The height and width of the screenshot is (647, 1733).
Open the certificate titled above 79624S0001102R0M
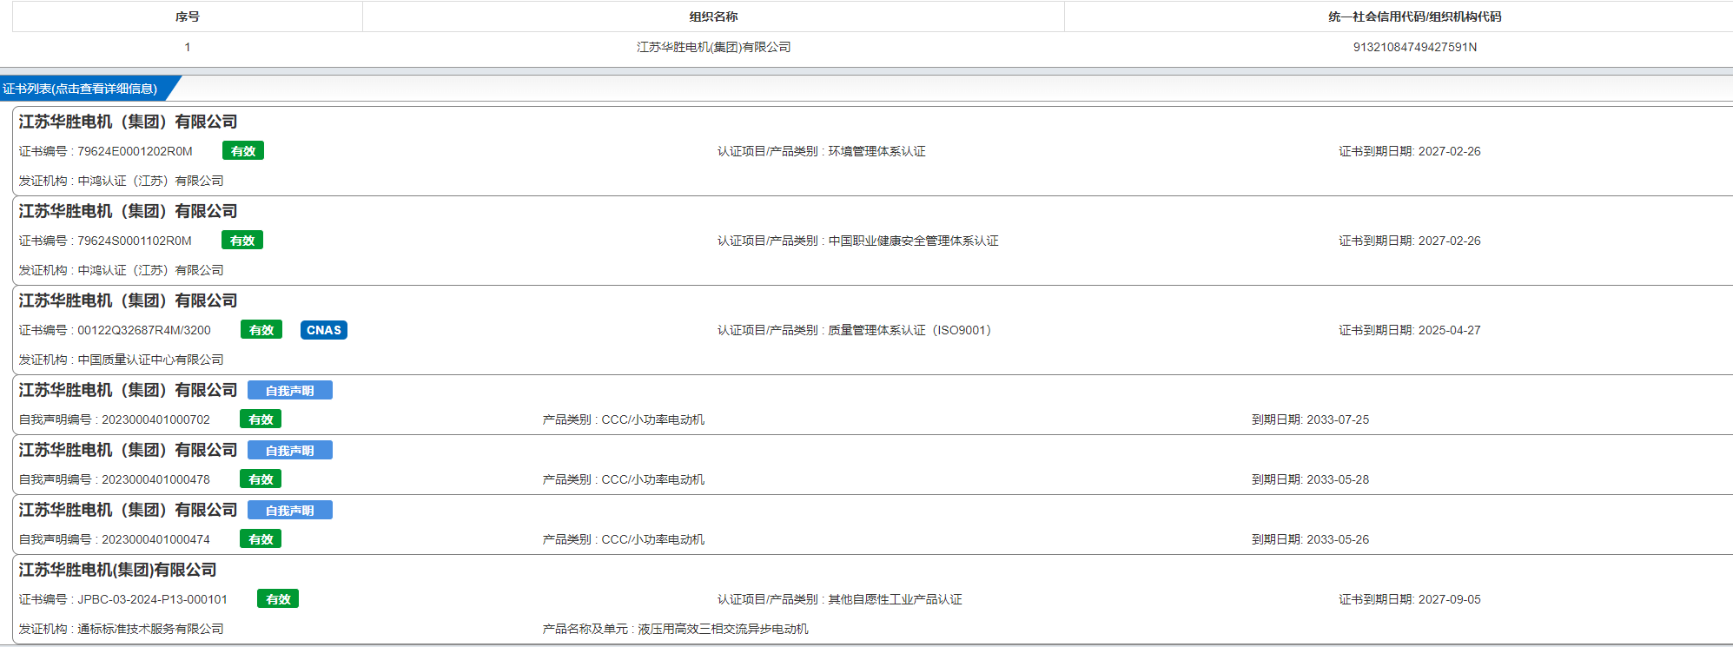[128, 211]
